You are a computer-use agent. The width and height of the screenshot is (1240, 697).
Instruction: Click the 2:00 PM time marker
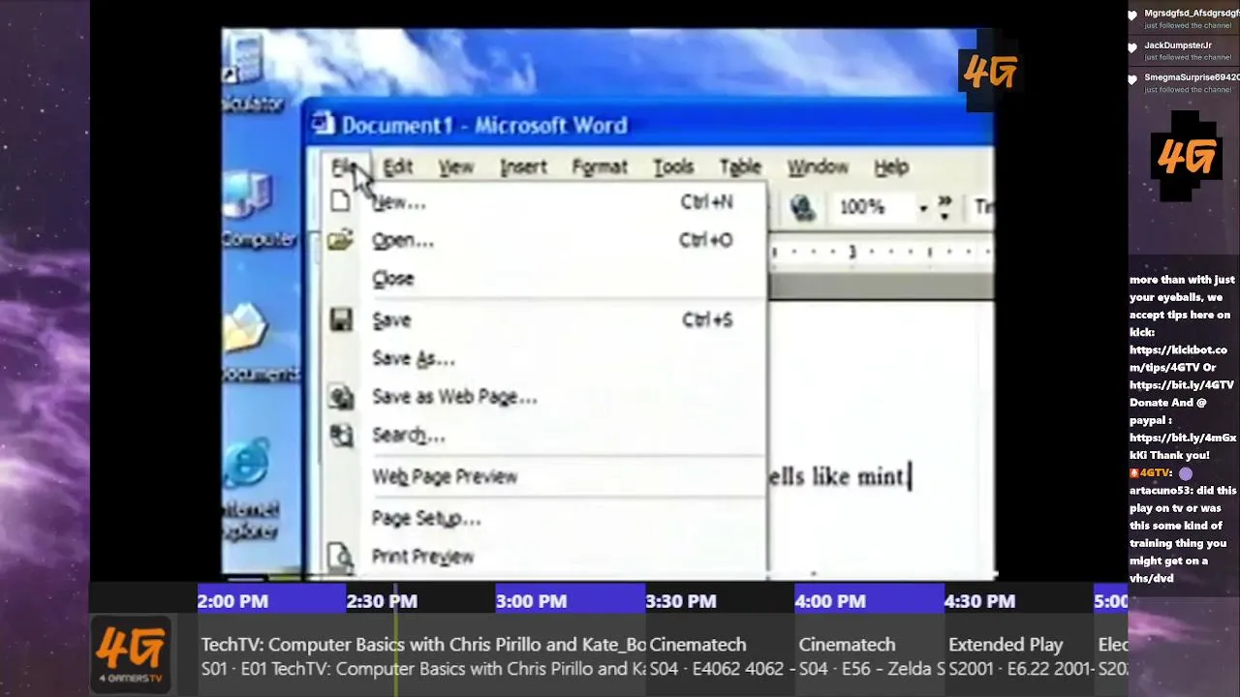[x=232, y=601]
